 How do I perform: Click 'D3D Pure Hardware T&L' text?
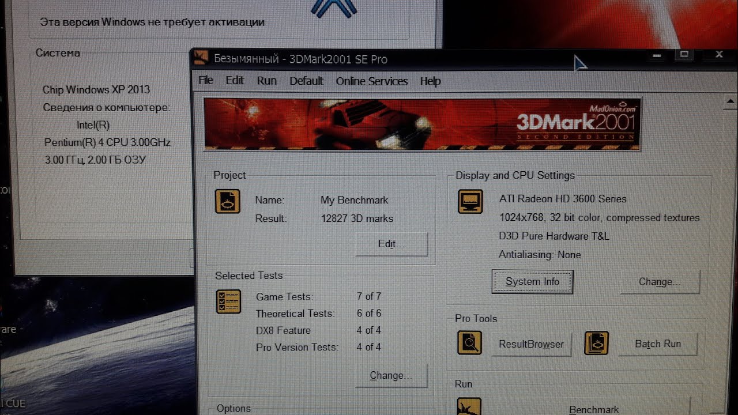click(x=553, y=236)
